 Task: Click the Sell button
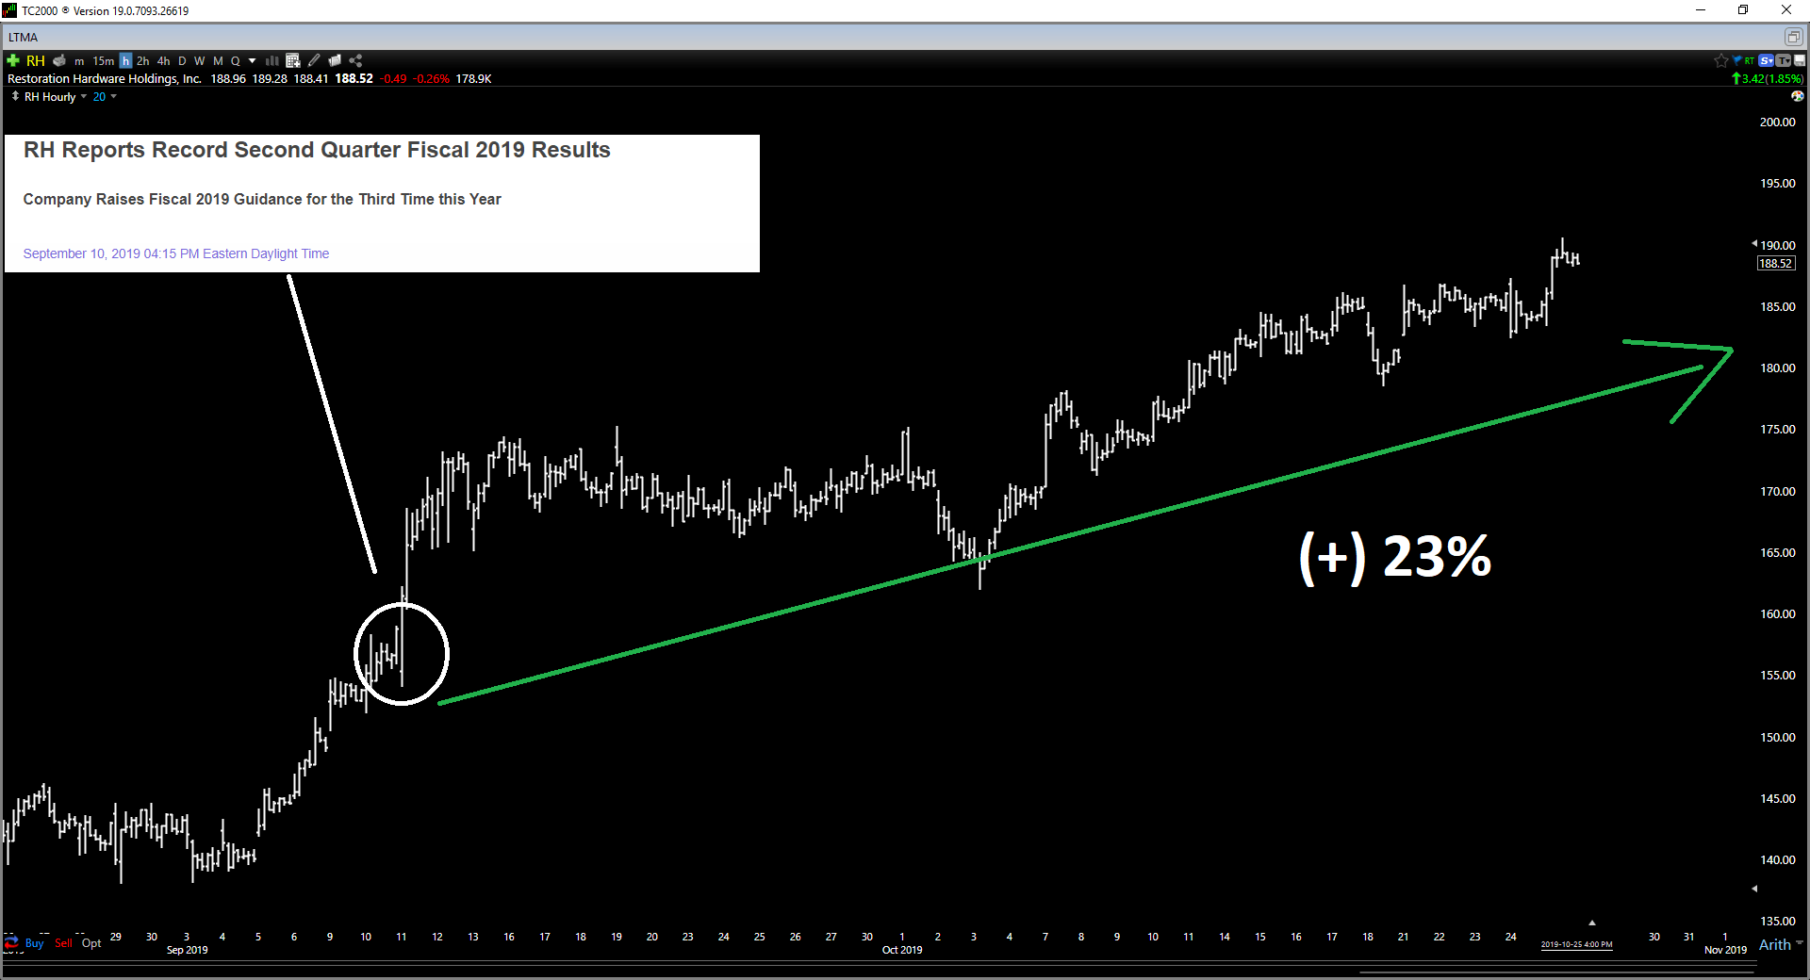63,943
